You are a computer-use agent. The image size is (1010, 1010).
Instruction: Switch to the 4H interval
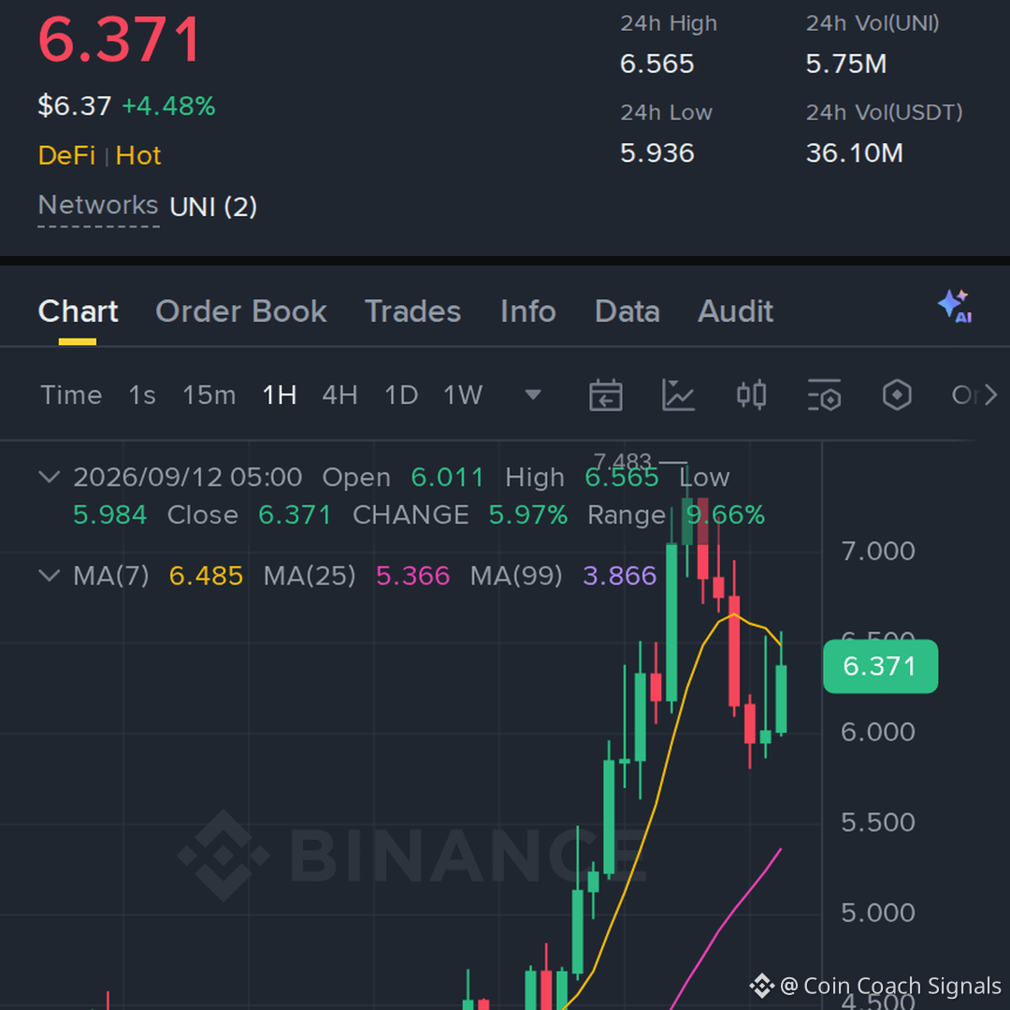[339, 395]
